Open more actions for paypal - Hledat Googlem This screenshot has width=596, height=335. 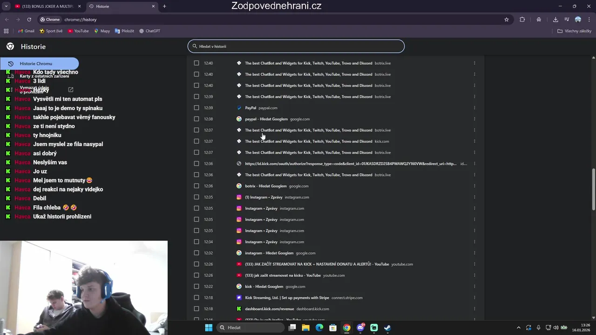474,119
